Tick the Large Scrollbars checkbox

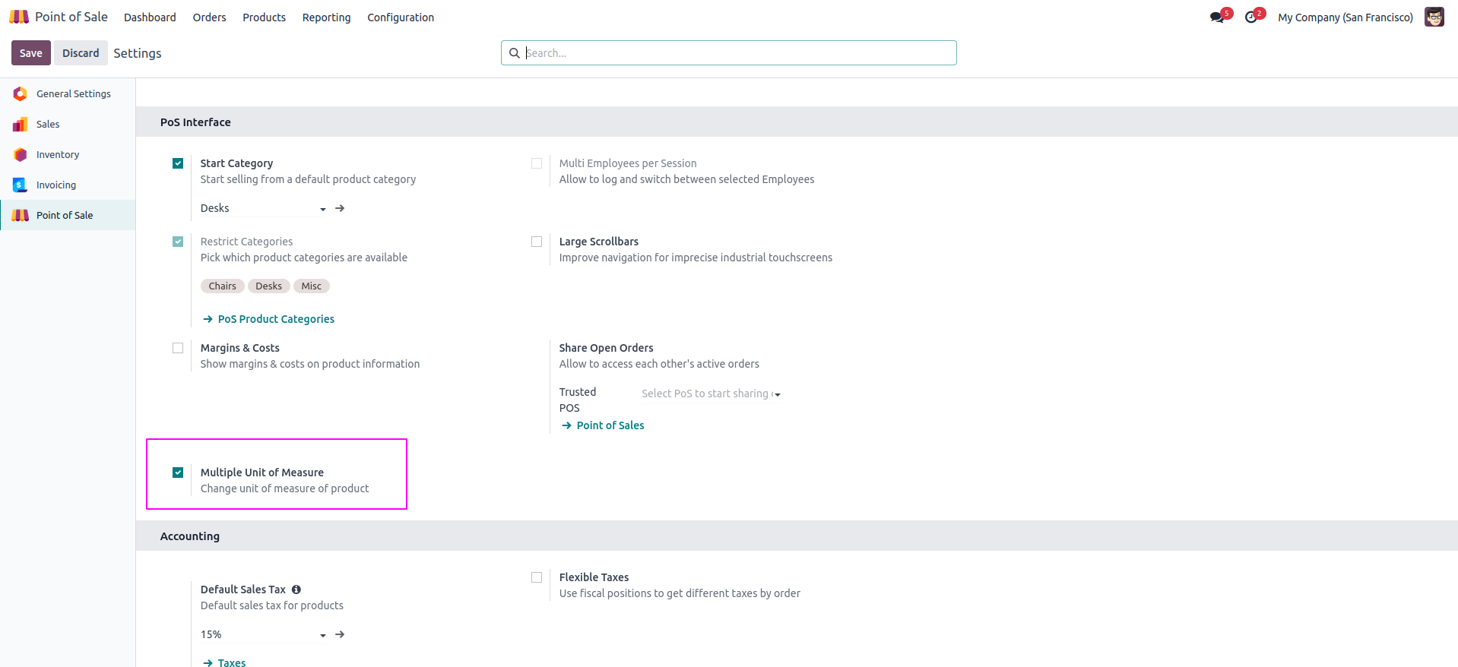(x=537, y=242)
